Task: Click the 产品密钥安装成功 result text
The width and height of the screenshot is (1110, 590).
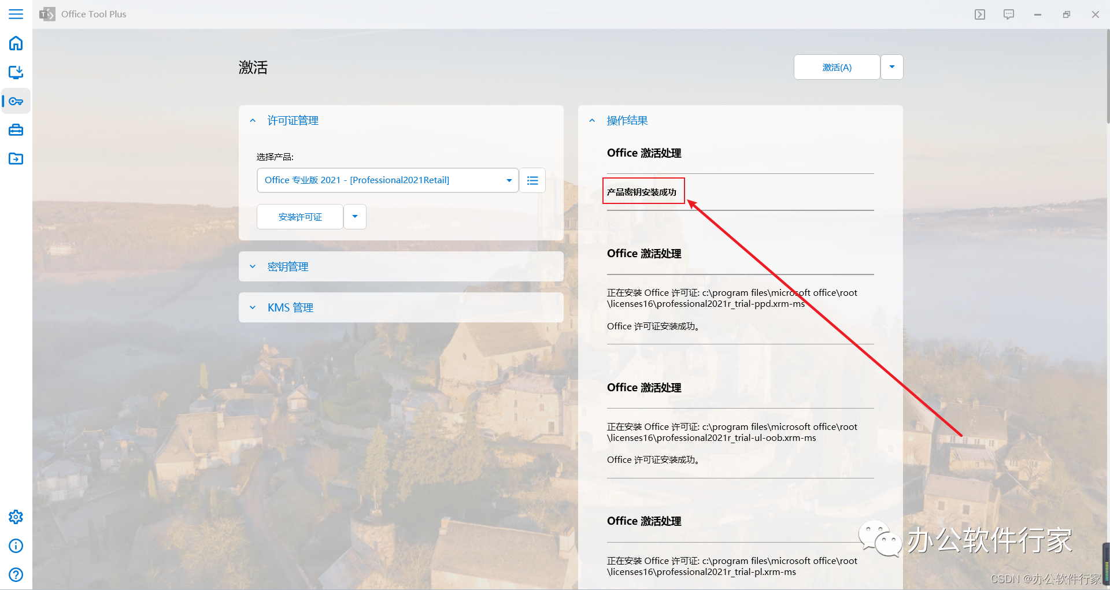Action: [642, 192]
